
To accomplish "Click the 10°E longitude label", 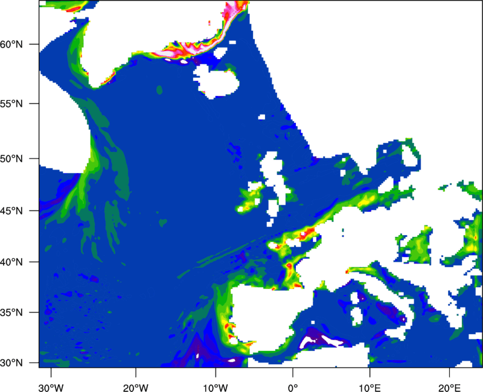I will tap(369, 388).
